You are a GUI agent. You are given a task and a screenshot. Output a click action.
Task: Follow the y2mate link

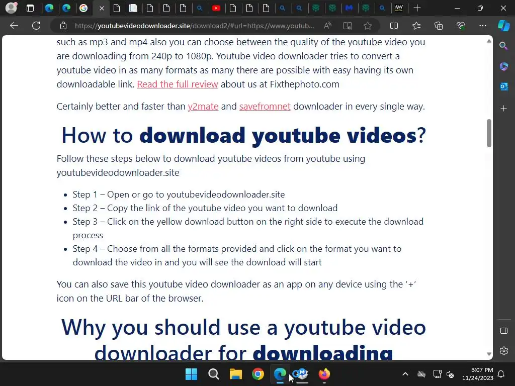[x=203, y=107]
